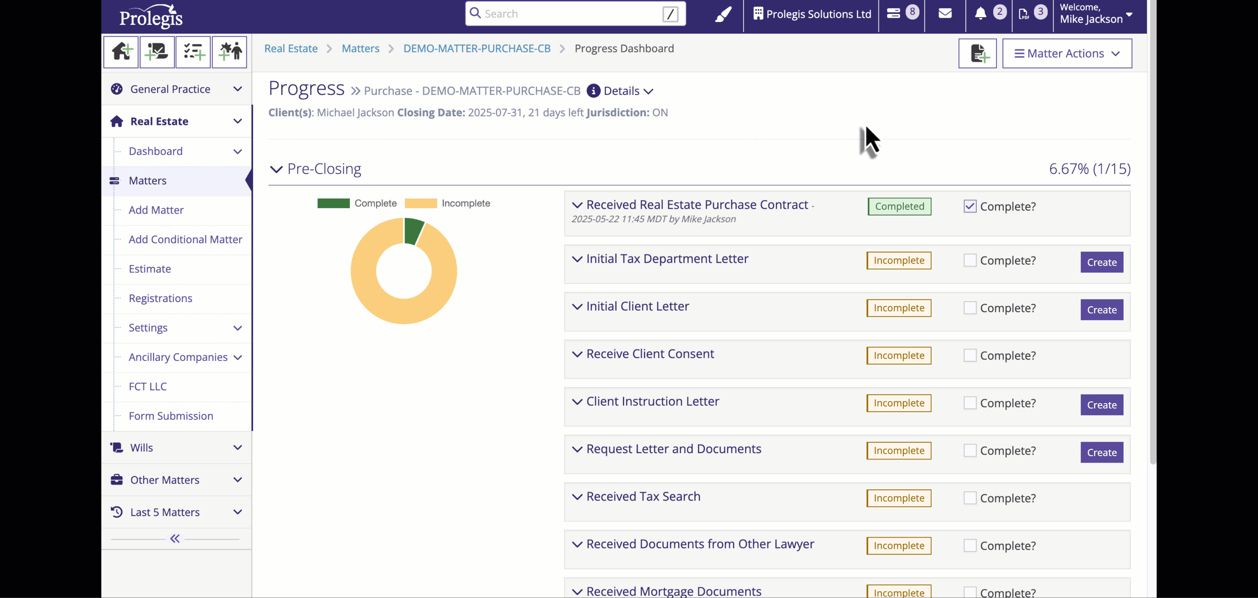
Task: Go to DEMO-MATTER-PURCHASE-CB breadcrumb link
Action: pyautogui.click(x=477, y=49)
